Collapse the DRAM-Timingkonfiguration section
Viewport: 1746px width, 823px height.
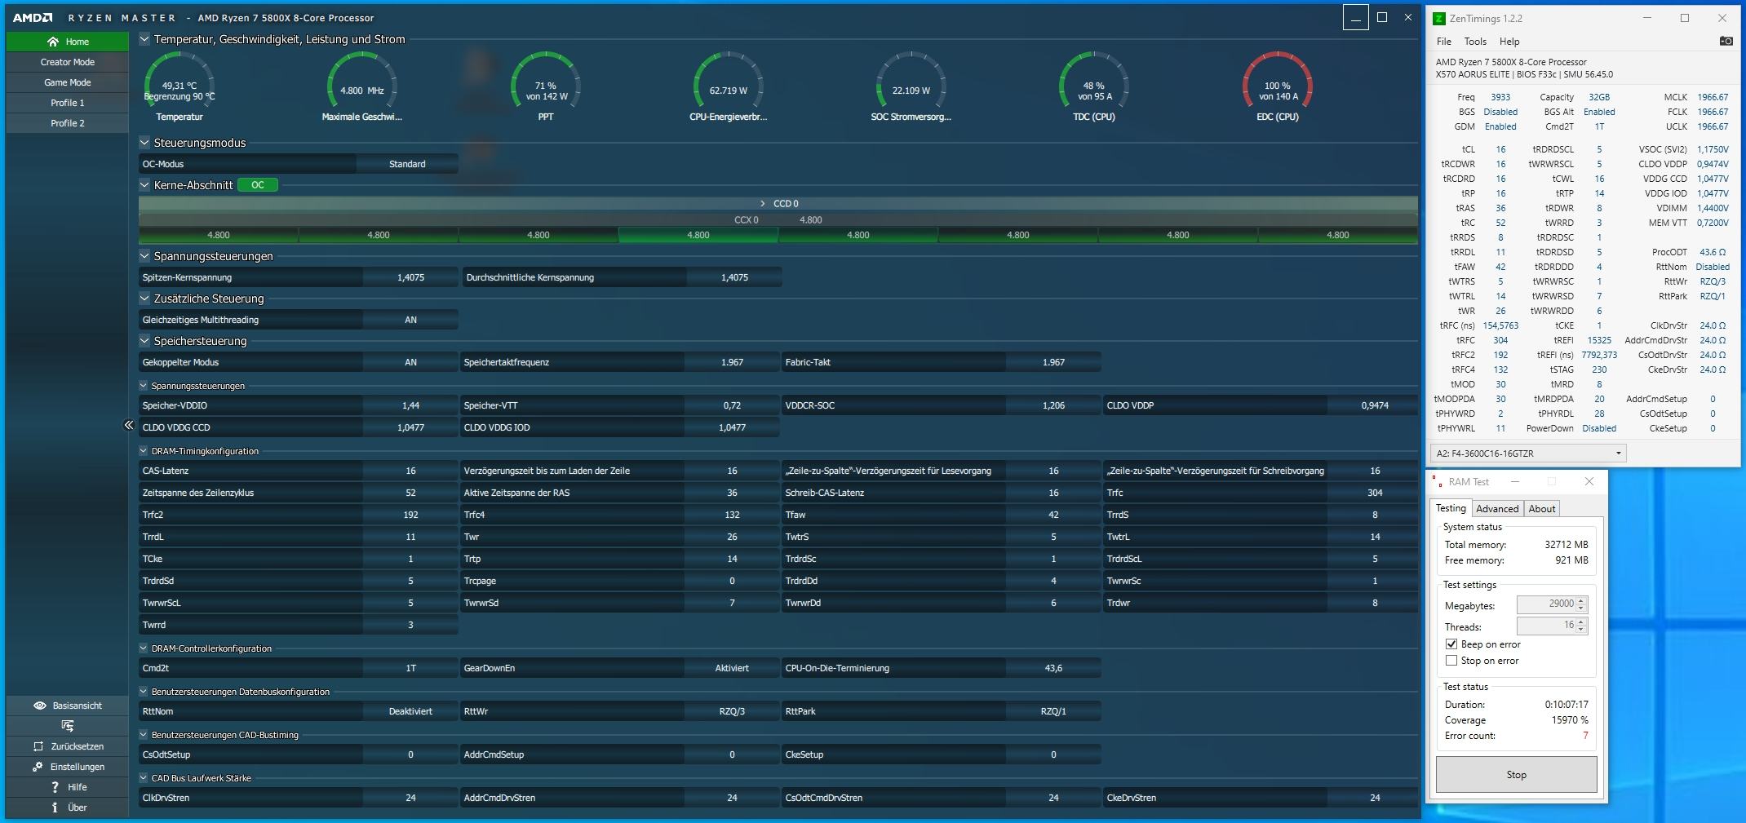[144, 450]
